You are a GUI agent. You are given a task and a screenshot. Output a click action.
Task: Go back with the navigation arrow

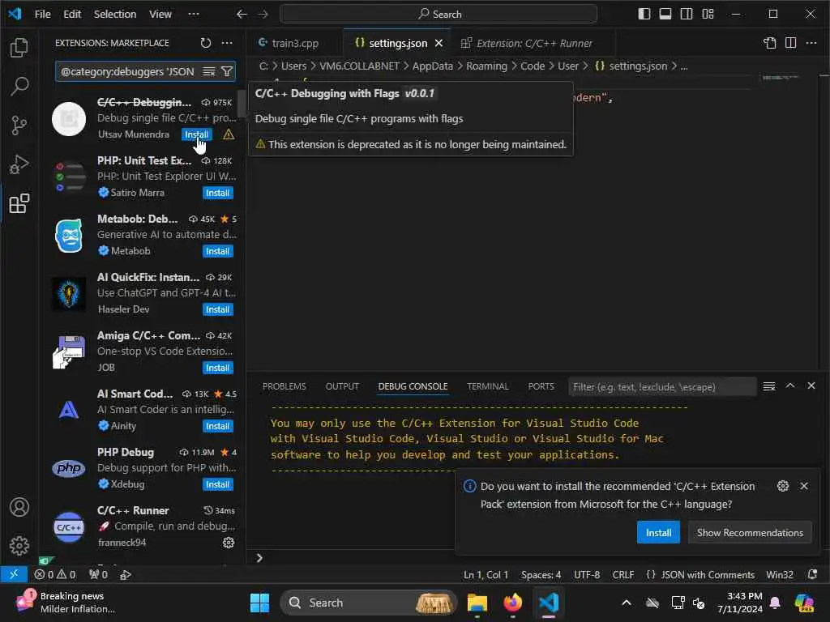(x=242, y=15)
